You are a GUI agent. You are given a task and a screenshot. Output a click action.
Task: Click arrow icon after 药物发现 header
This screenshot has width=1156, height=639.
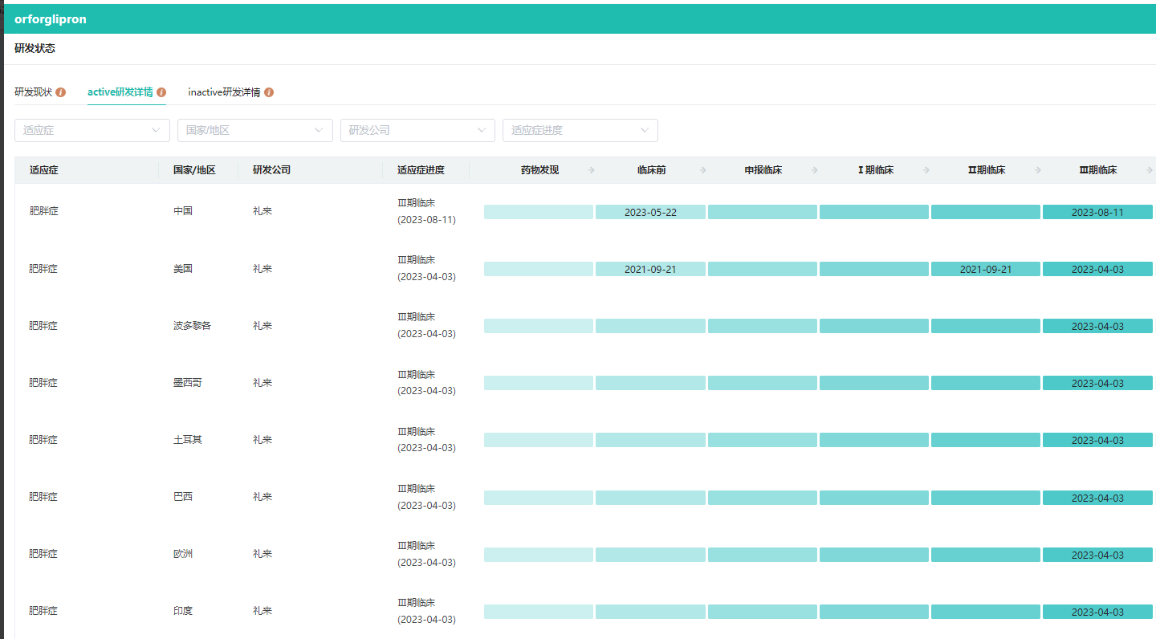coord(592,170)
